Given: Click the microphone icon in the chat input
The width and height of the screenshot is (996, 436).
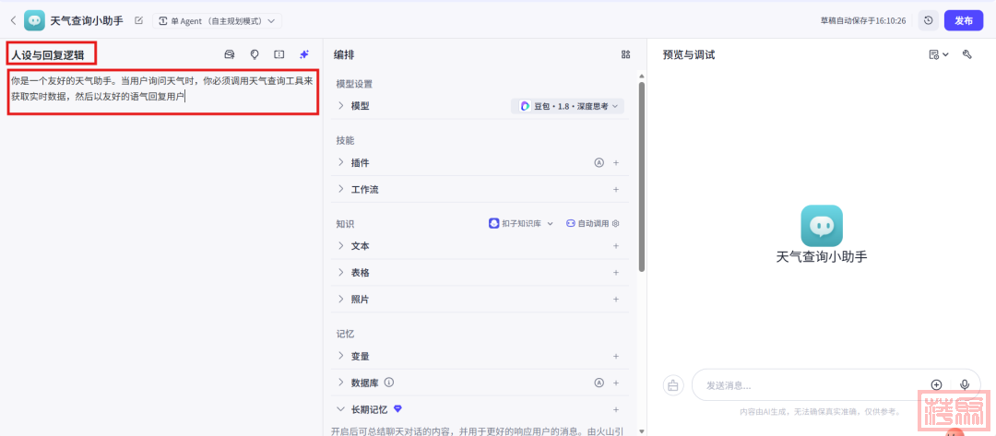Looking at the screenshot, I should pos(965,384).
